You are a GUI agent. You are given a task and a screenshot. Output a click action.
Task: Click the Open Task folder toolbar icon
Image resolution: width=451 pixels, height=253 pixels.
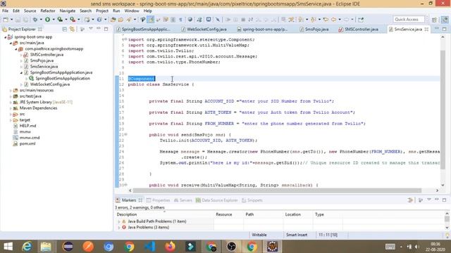point(121,20)
